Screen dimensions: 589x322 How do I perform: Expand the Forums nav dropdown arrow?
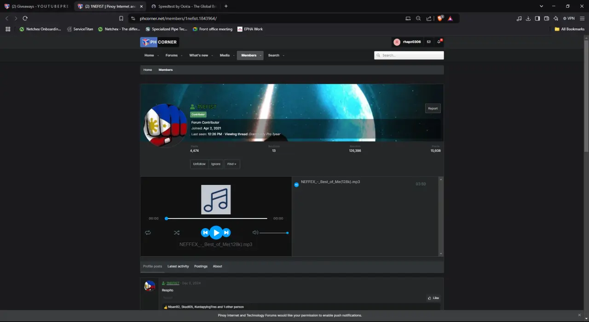[181, 56]
